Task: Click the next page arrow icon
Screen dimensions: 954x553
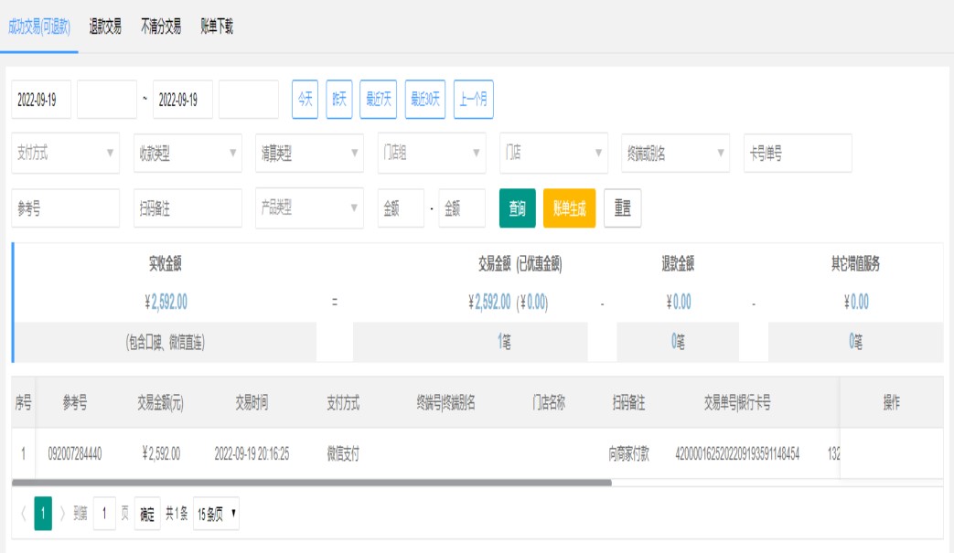Action: (x=62, y=514)
